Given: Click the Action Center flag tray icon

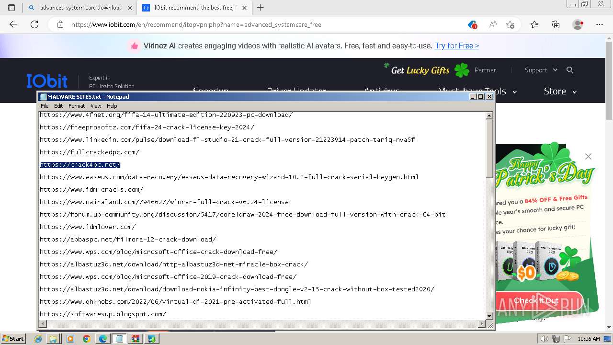Looking at the screenshot, I should tap(566, 339).
